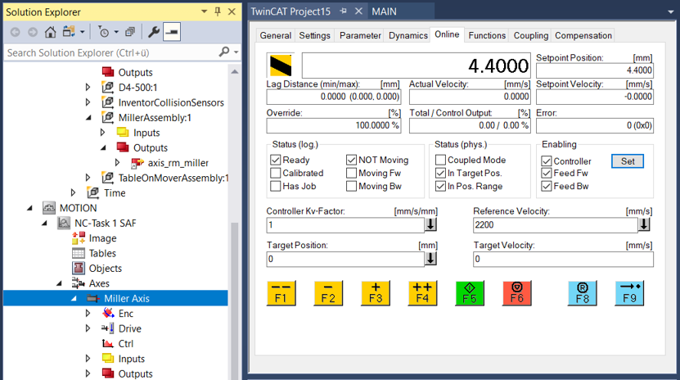Click the F3 slow forward jog button
680x380 pixels.
[x=376, y=293]
